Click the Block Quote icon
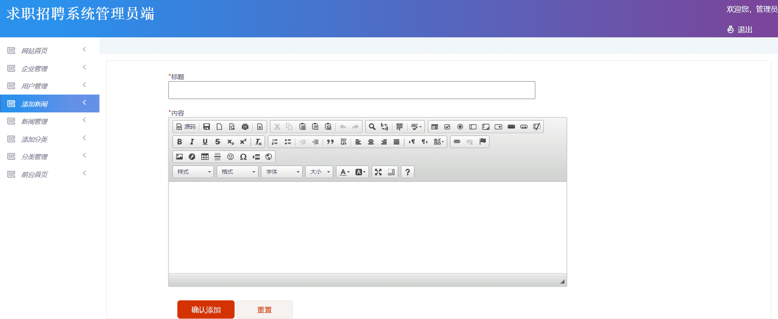Viewport: 778px width, 319px height. [x=330, y=142]
